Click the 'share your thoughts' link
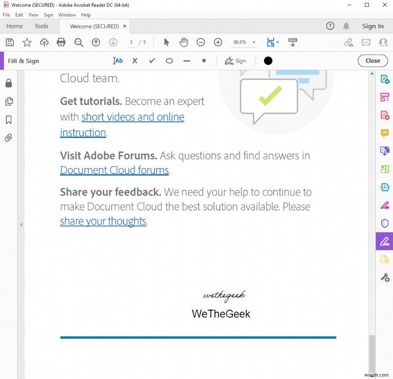 (103, 221)
